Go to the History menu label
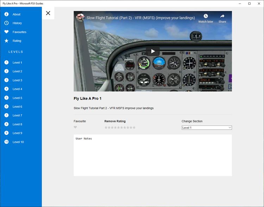The image size is (264, 207). click(x=17, y=23)
